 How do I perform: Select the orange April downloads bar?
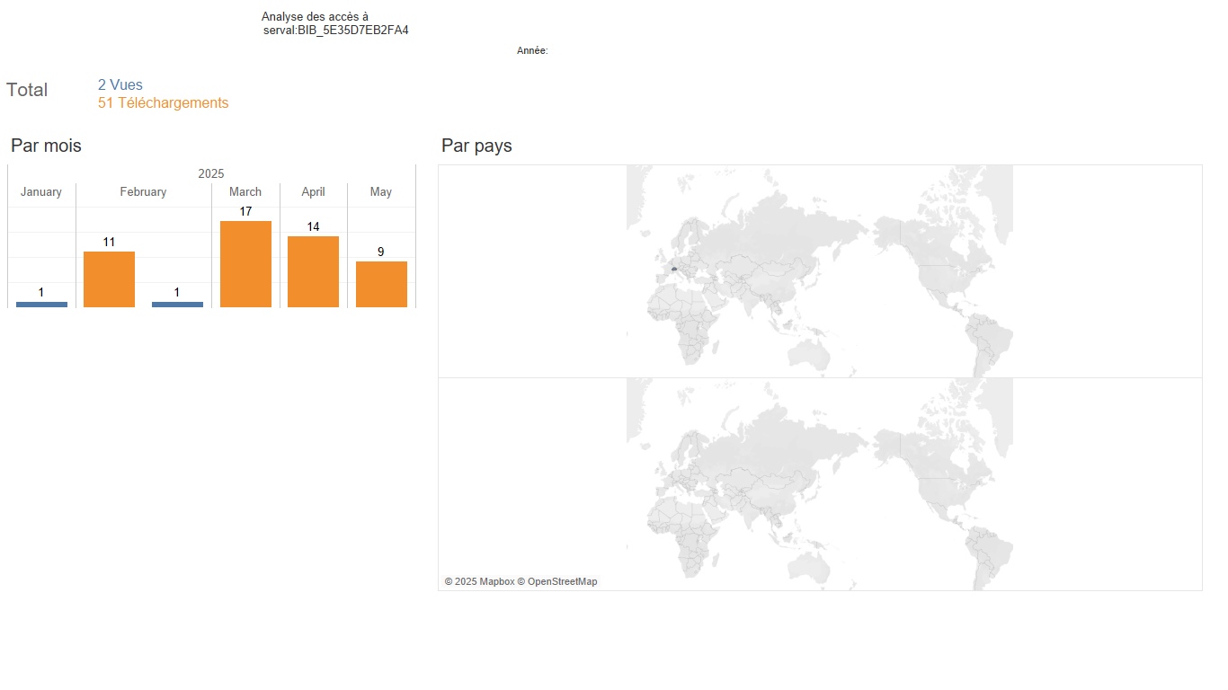(313, 271)
